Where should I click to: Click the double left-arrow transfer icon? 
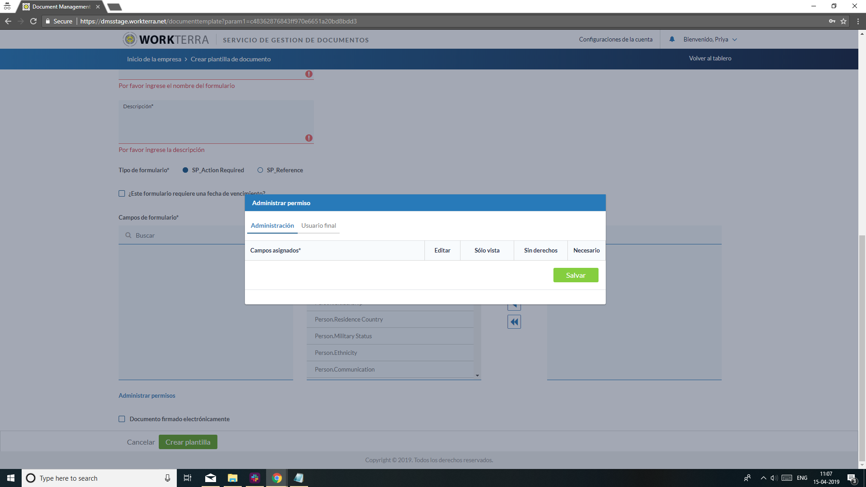pyautogui.click(x=514, y=322)
